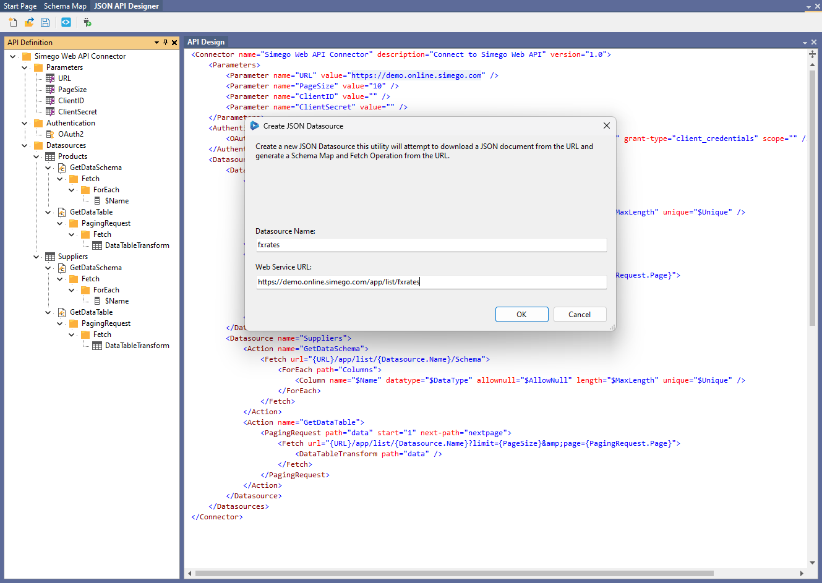
Task: Close the API Design pane
Action: (x=814, y=42)
